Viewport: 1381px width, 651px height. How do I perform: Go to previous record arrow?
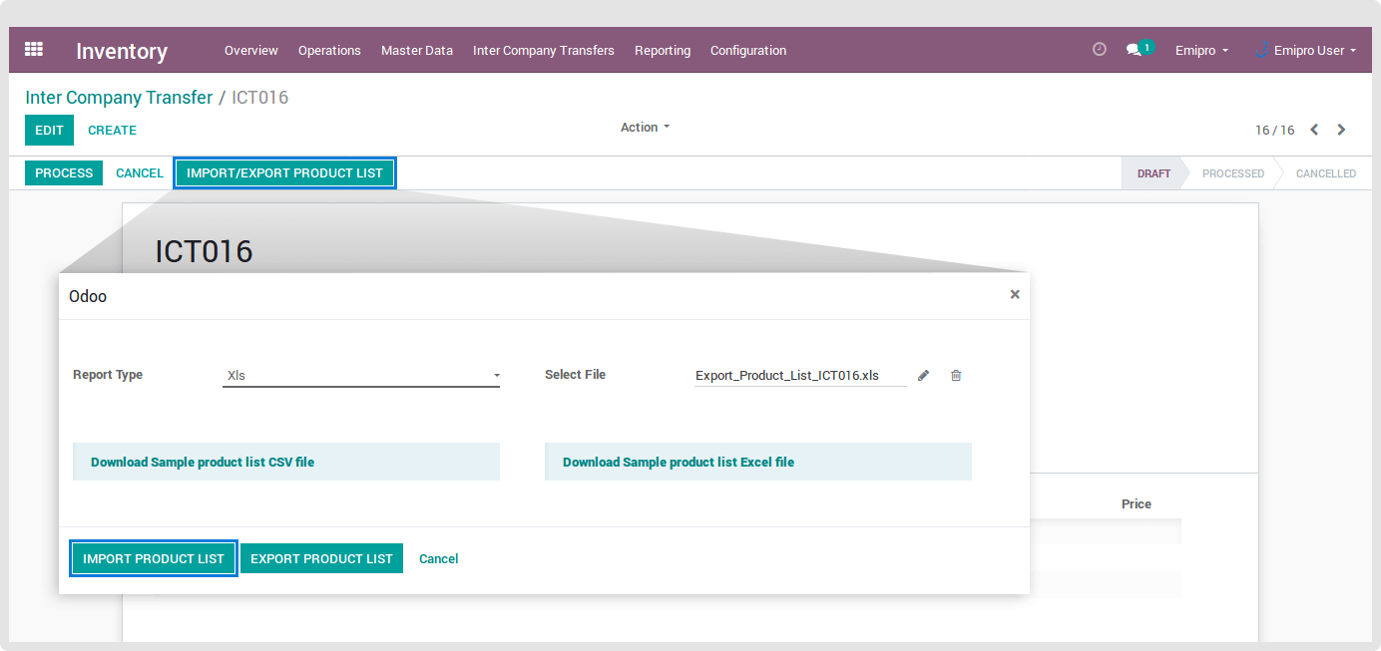click(x=1314, y=130)
